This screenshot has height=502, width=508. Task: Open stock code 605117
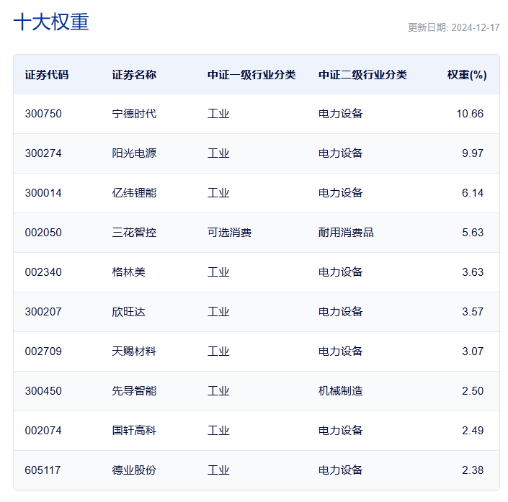tap(43, 470)
